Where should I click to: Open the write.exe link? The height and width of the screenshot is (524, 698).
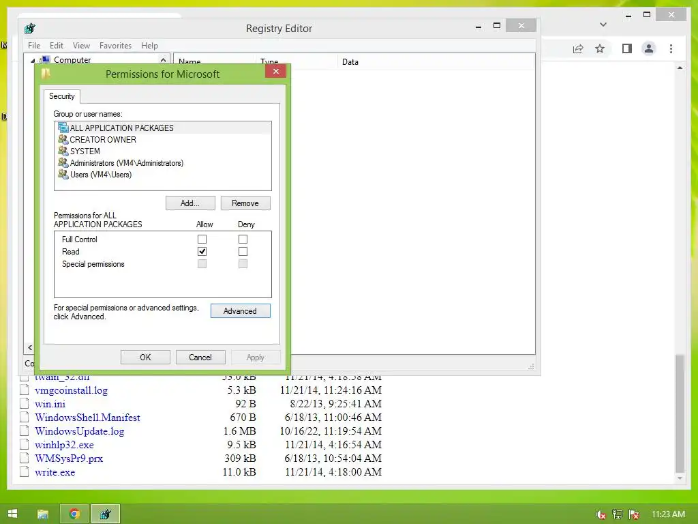point(55,472)
